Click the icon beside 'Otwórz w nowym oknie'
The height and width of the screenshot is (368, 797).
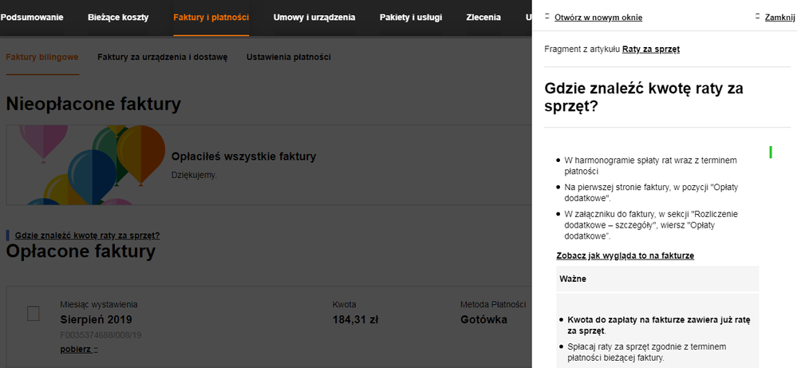point(546,17)
